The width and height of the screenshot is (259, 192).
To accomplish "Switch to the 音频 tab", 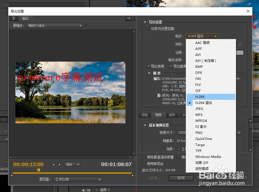I will point(172,115).
